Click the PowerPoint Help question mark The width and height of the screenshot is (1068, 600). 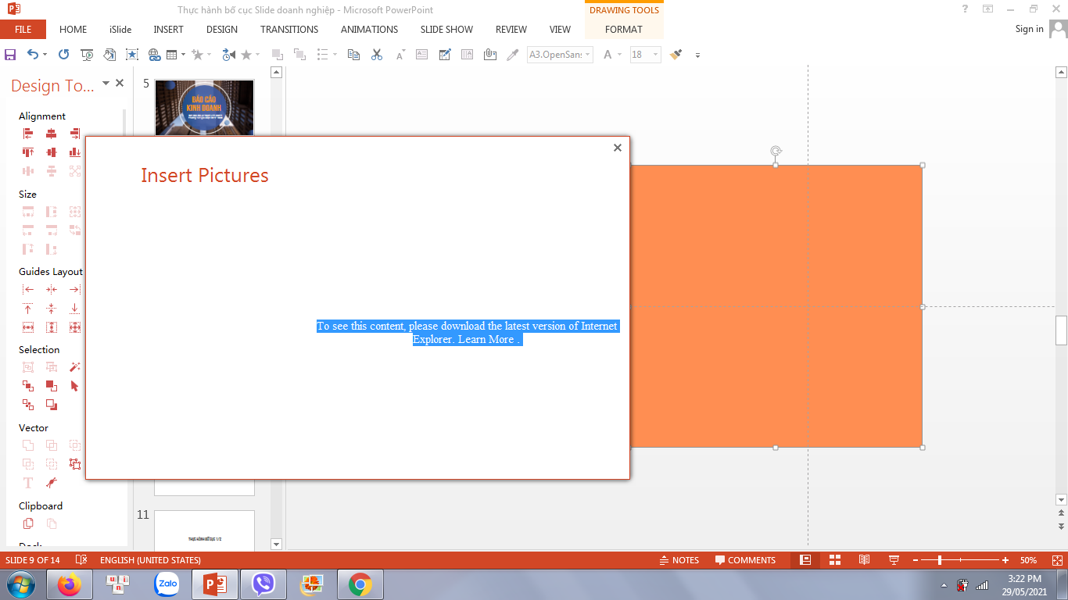pos(965,9)
